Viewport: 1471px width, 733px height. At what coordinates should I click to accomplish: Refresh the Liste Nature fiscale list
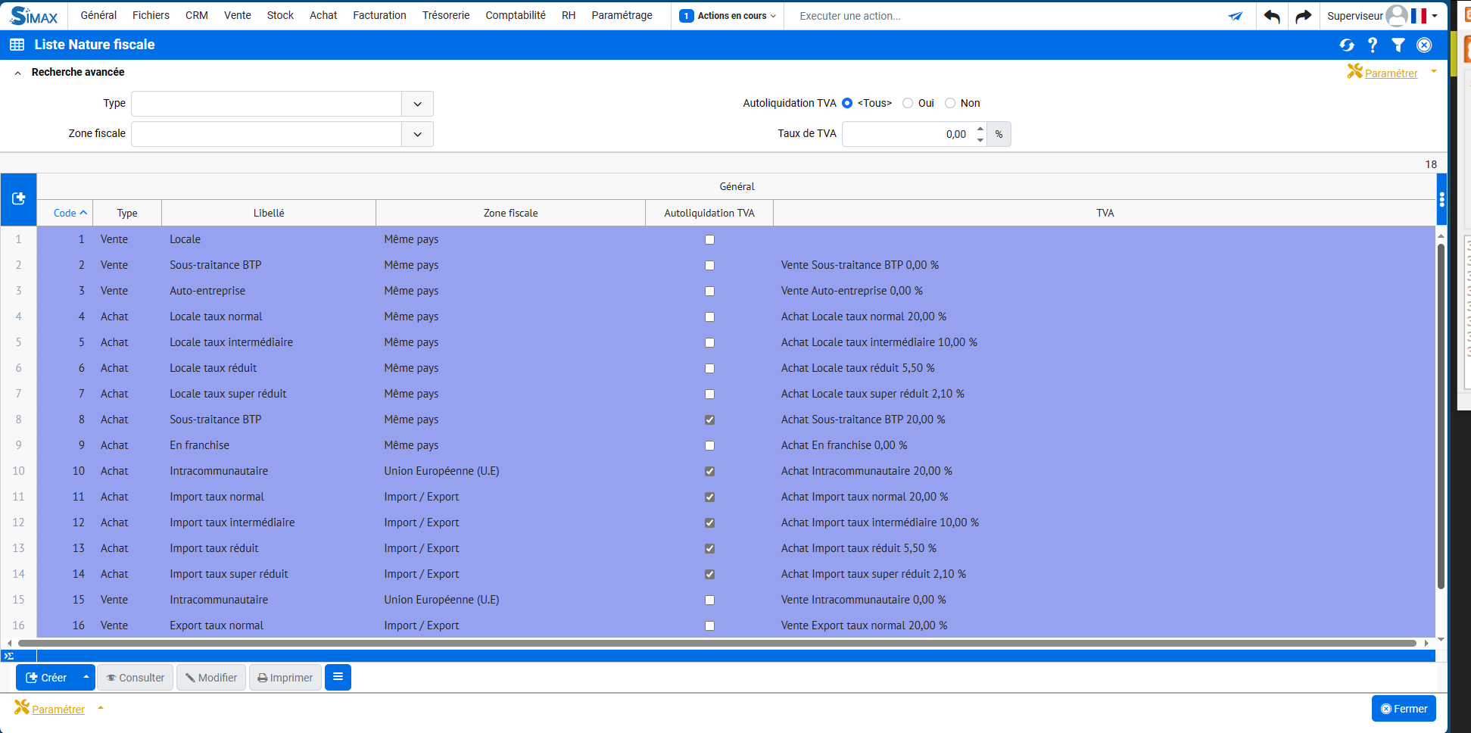pyautogui.click(x=1347, y=45)
